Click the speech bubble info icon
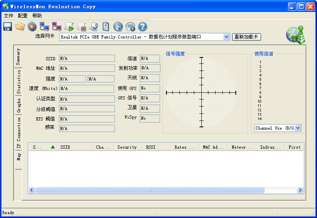Viewport: 317px width, 218px height. [x=130, y=27]
